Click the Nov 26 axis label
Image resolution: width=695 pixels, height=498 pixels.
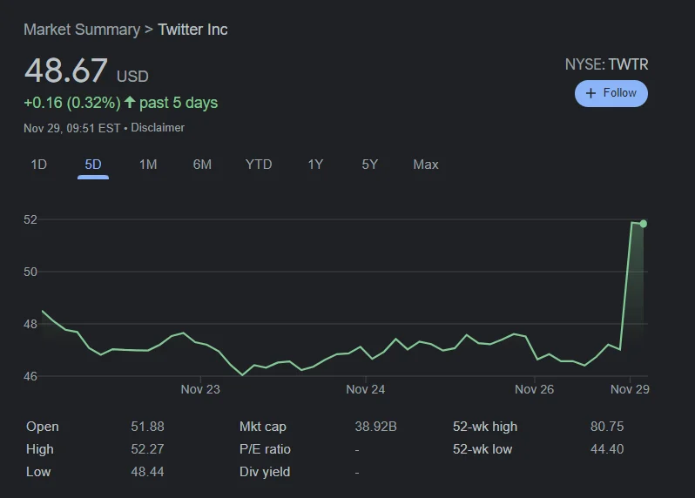coord(534,389)
